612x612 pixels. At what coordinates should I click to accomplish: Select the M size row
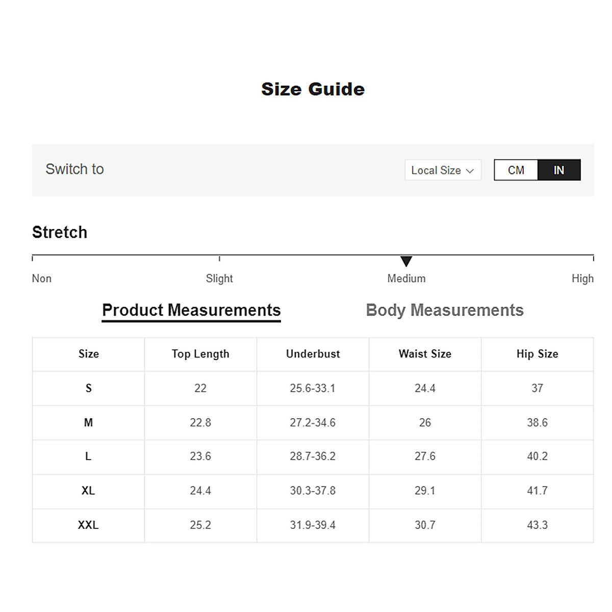[88, 422]
